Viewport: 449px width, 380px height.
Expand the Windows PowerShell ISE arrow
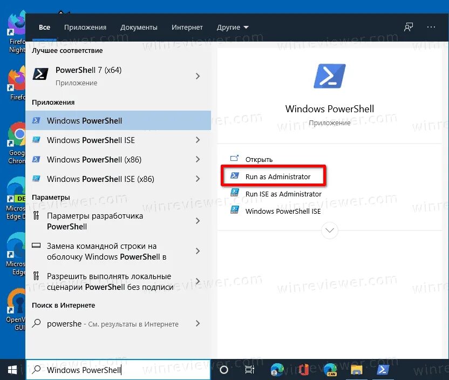click(198, 140)
